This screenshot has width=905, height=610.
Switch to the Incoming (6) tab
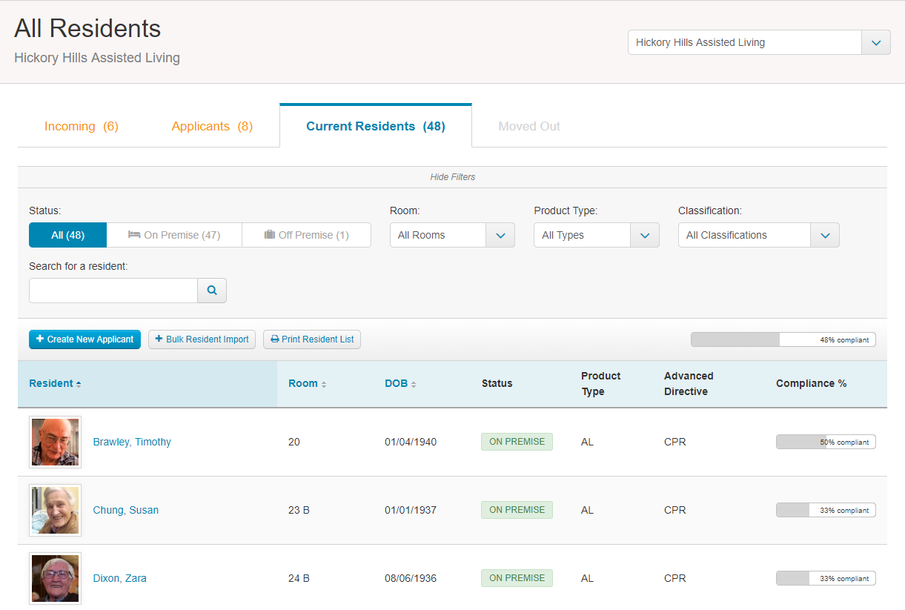[82, 126]
